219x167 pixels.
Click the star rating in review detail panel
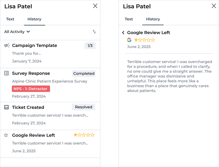(x=145, y=40)
